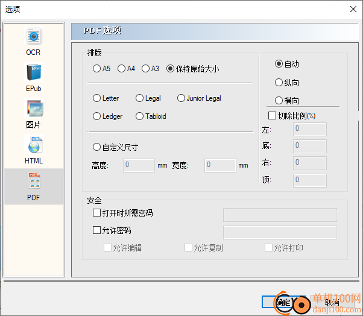The width and height of the screenshot is (363, 316).
Task: Click the 底 crop input field
Action: click(310, 146)
